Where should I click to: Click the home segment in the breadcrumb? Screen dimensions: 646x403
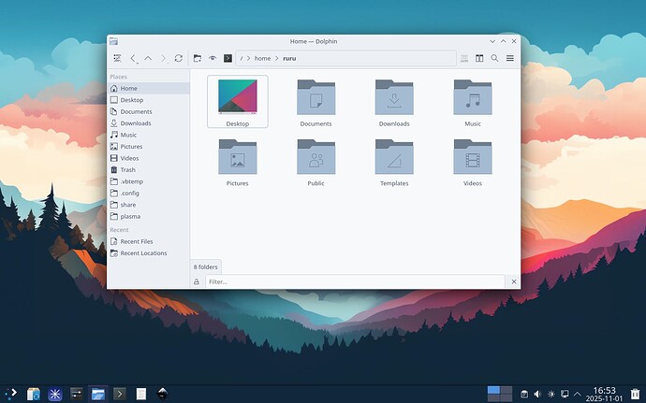pos(262,58)
